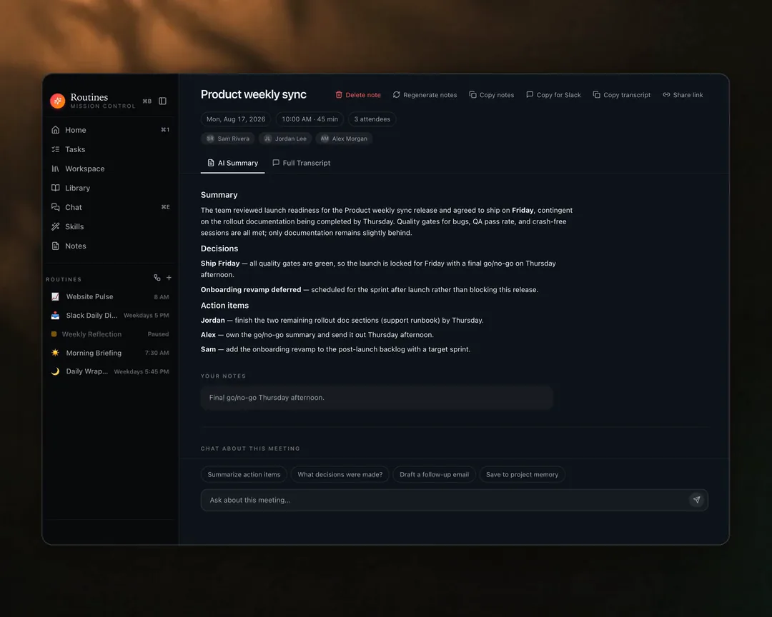Switch to the Full Transcript tab
772x617 pixels.
tap(302, 163)
